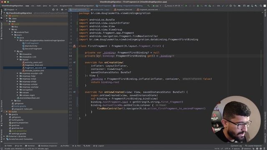Image resolution: width=267 pixels, height=150 pixels.
Task: Expand the 'values-night' folder arrow
Action: tap(18, 95)
